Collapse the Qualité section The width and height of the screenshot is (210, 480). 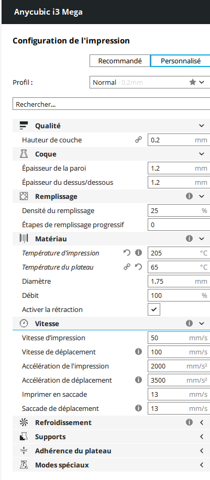pyautogui.click(x=111, y=126)
